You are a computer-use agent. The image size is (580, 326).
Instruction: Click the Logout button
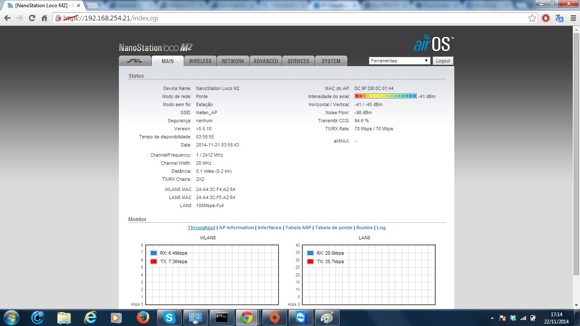pyautogui.click(x=443, y=61)
